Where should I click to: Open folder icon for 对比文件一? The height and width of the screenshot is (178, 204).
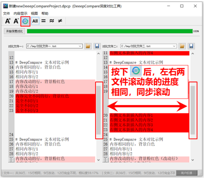coord(88,46)
